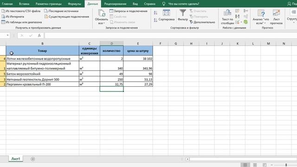Image resolution: width=297 pixels, height=167 pixels.
Task: Click Forecast Sheet (Лист прогноза)
Action: point(276,17)
